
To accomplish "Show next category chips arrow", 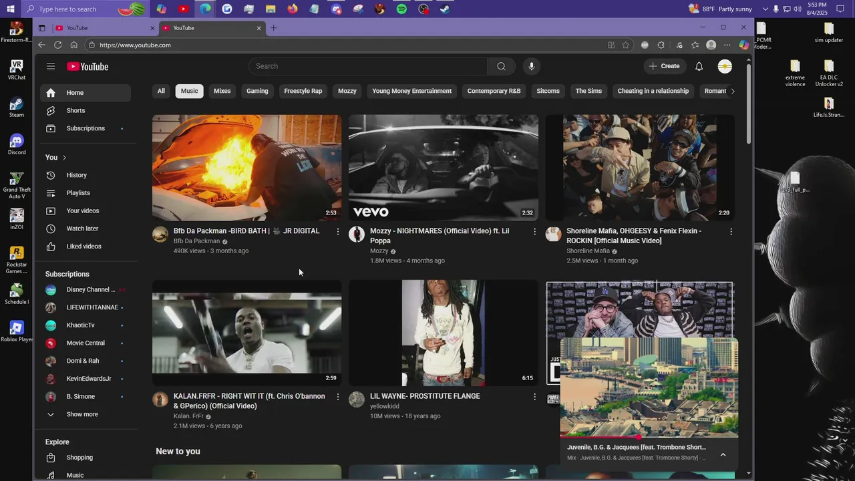I will [733, 91].
